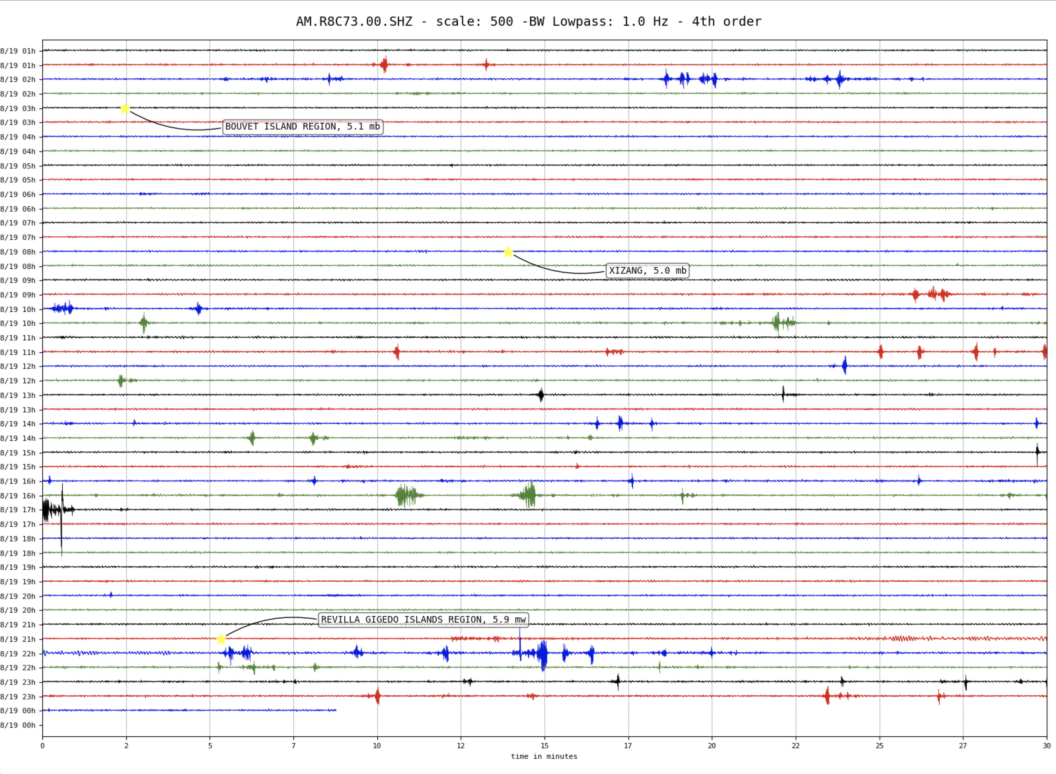Screen dimensions: 1056x774
Task: Click the plot title 'AM.R8C73.00.SHZ - scale: 500'
Action: 405,21
